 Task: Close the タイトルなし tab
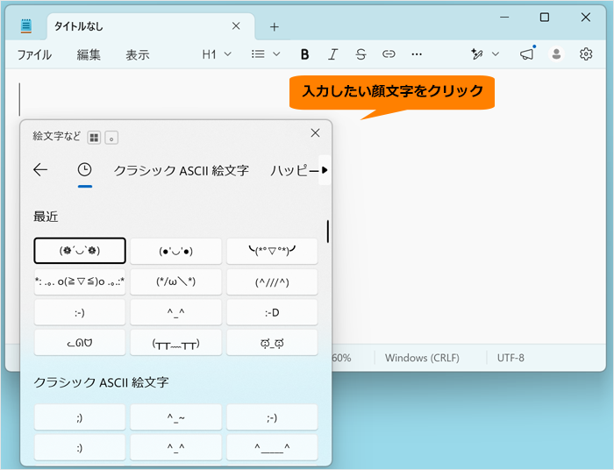pyautogui.click(x=236, y=25)
